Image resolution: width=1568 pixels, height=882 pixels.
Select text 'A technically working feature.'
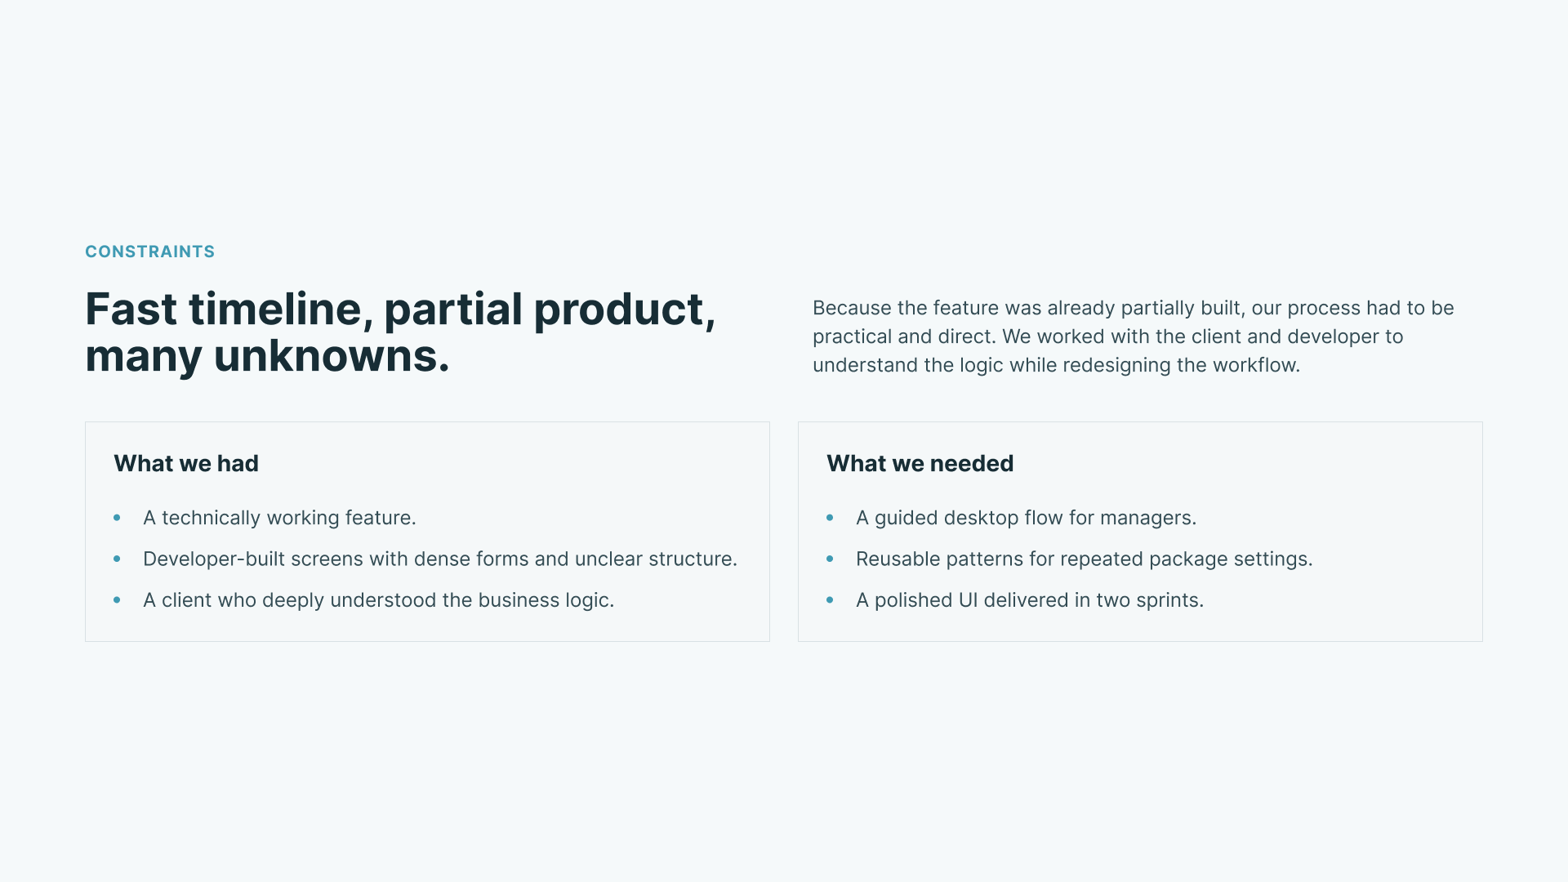coord(279,518)
